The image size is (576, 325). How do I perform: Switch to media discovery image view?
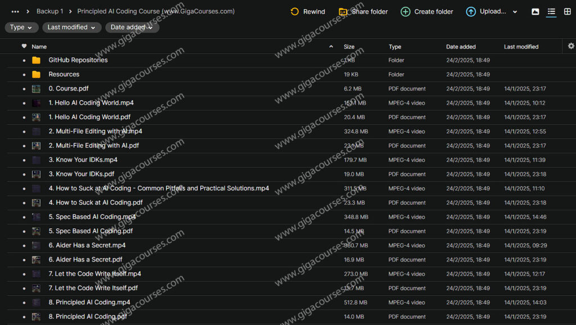point(535,12)
